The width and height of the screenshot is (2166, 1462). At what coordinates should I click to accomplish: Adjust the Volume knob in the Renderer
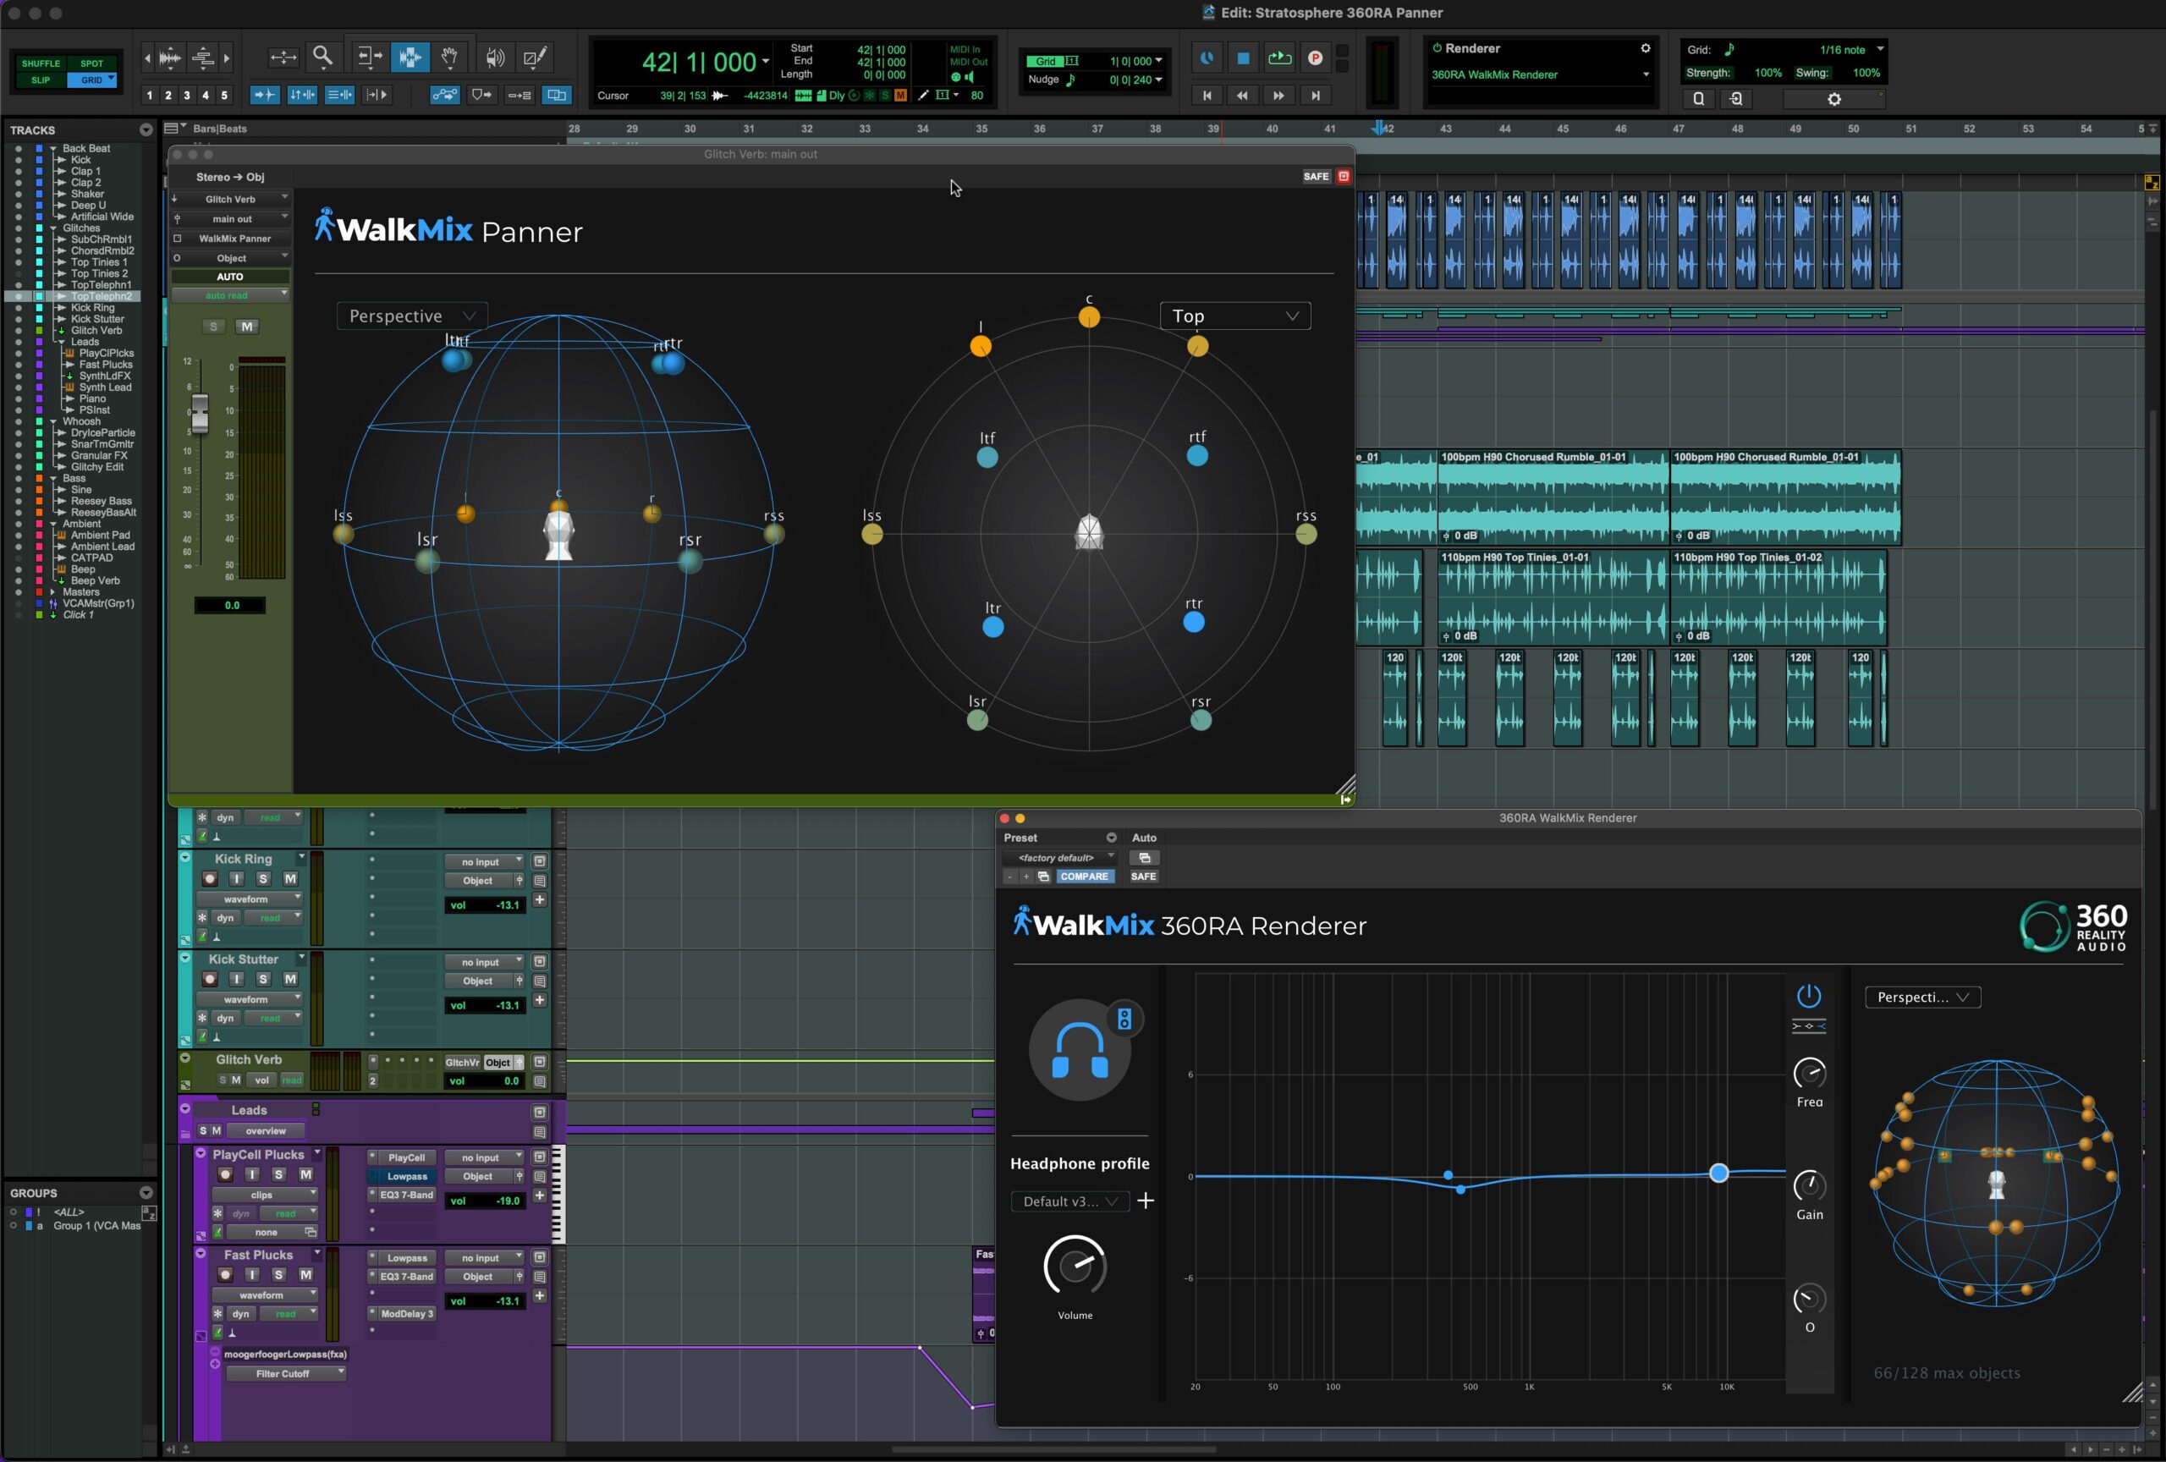pos(1075,1267)
